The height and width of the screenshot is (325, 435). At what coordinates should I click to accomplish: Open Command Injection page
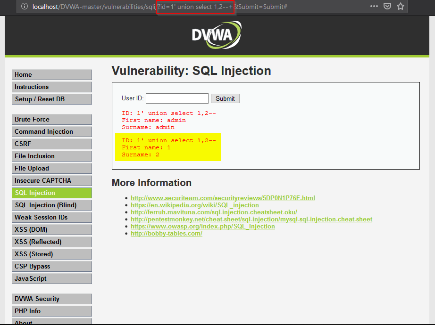click(x=52, y=131)
